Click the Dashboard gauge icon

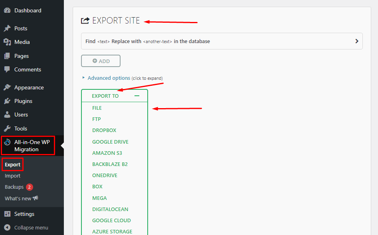[7, 10]
